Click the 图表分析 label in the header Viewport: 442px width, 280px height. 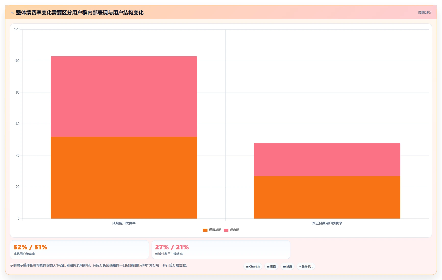coord(425,12)
